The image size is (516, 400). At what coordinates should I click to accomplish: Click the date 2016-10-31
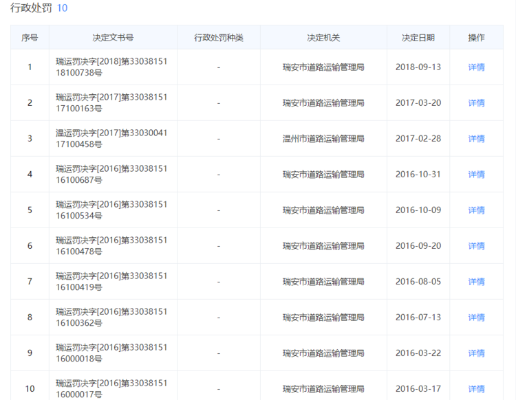pyautogui.click(x=418, y=174)
